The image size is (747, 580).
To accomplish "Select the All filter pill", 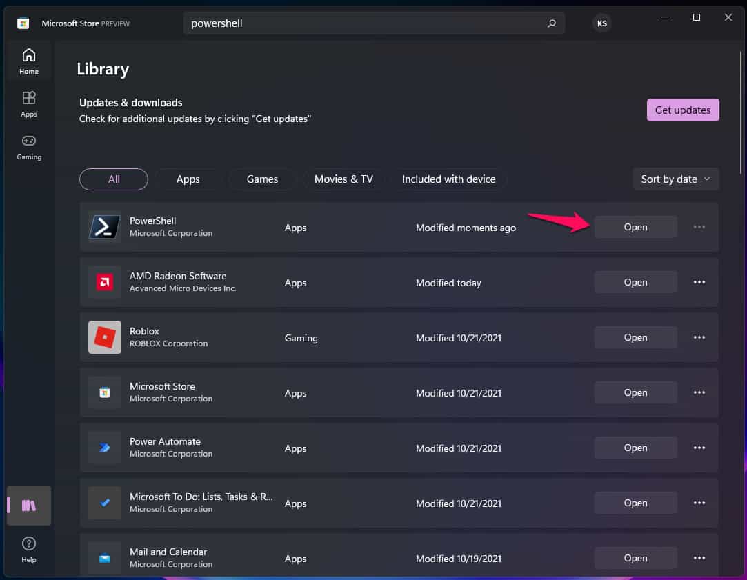I will [114, 179].
